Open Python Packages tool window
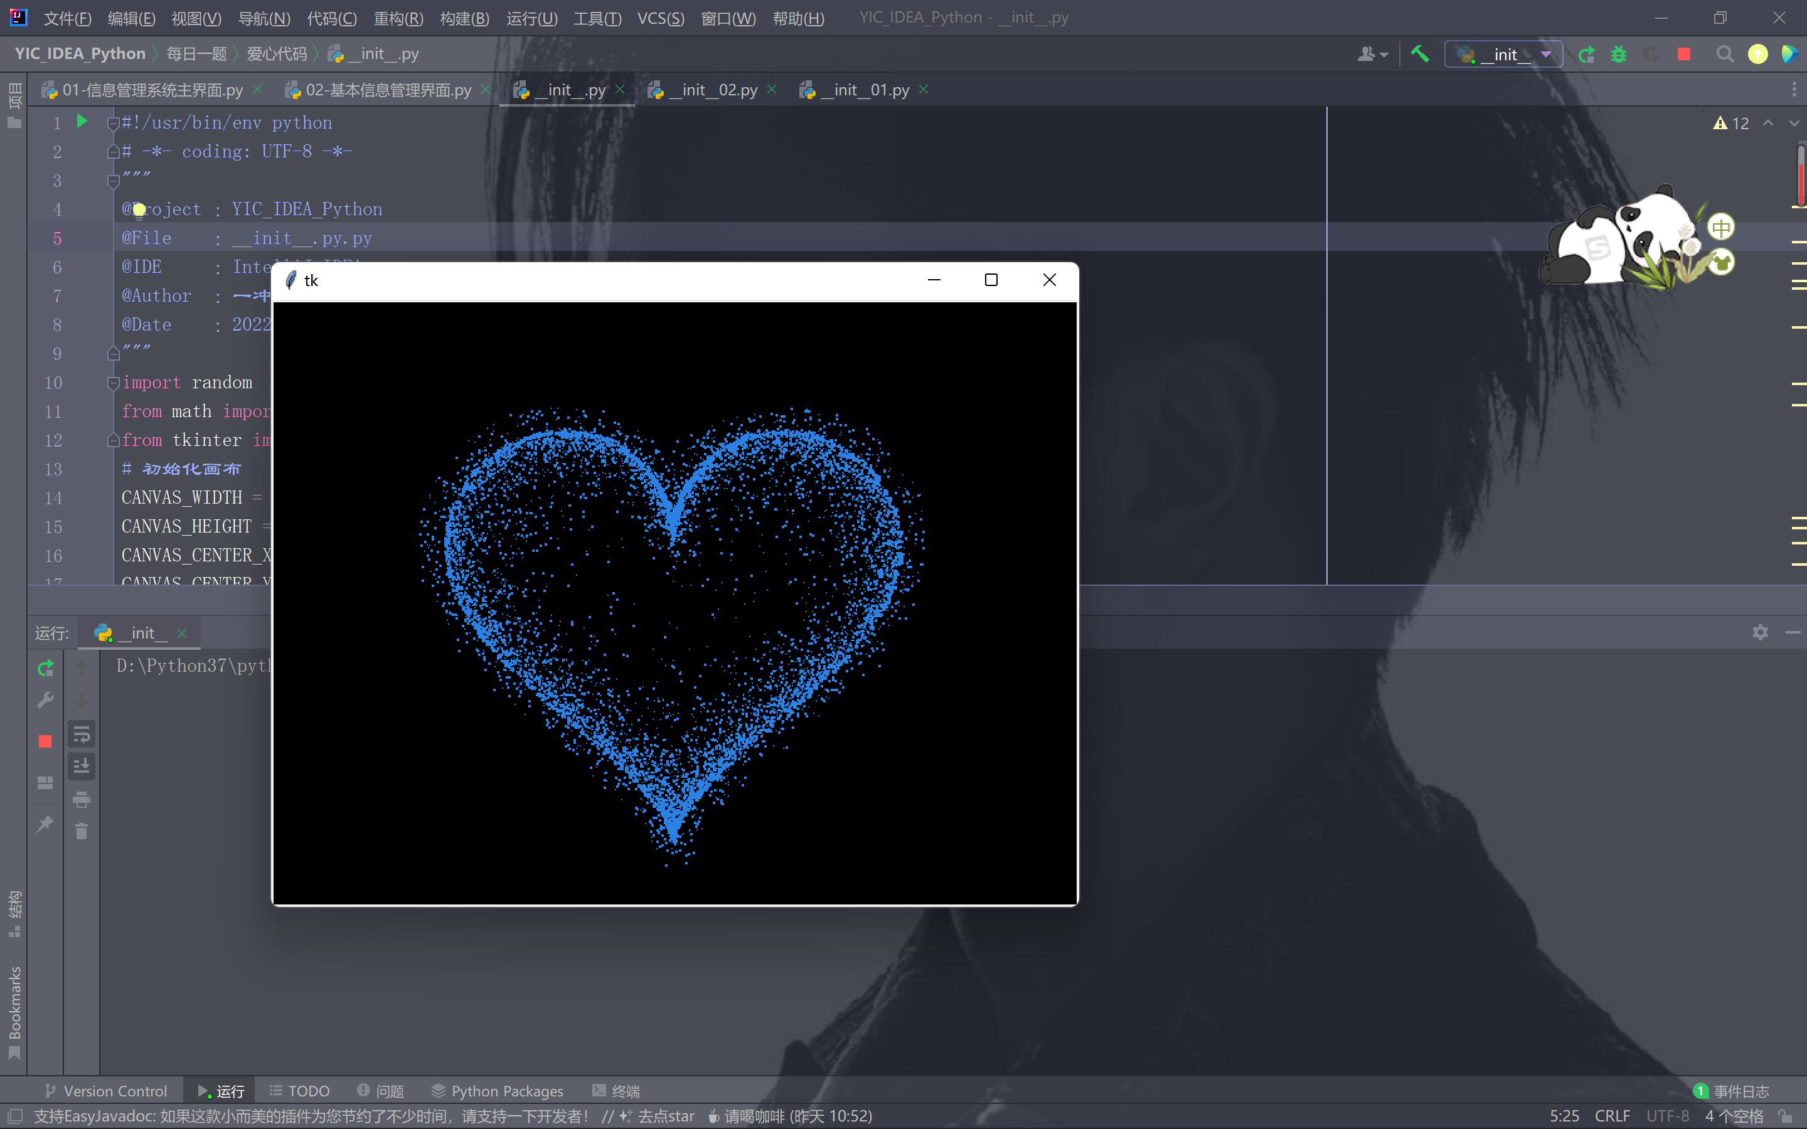Screen dimensions: 1807x1129 point(498,1091)
